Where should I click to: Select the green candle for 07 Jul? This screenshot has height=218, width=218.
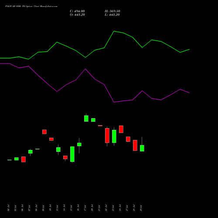point(31,152)
